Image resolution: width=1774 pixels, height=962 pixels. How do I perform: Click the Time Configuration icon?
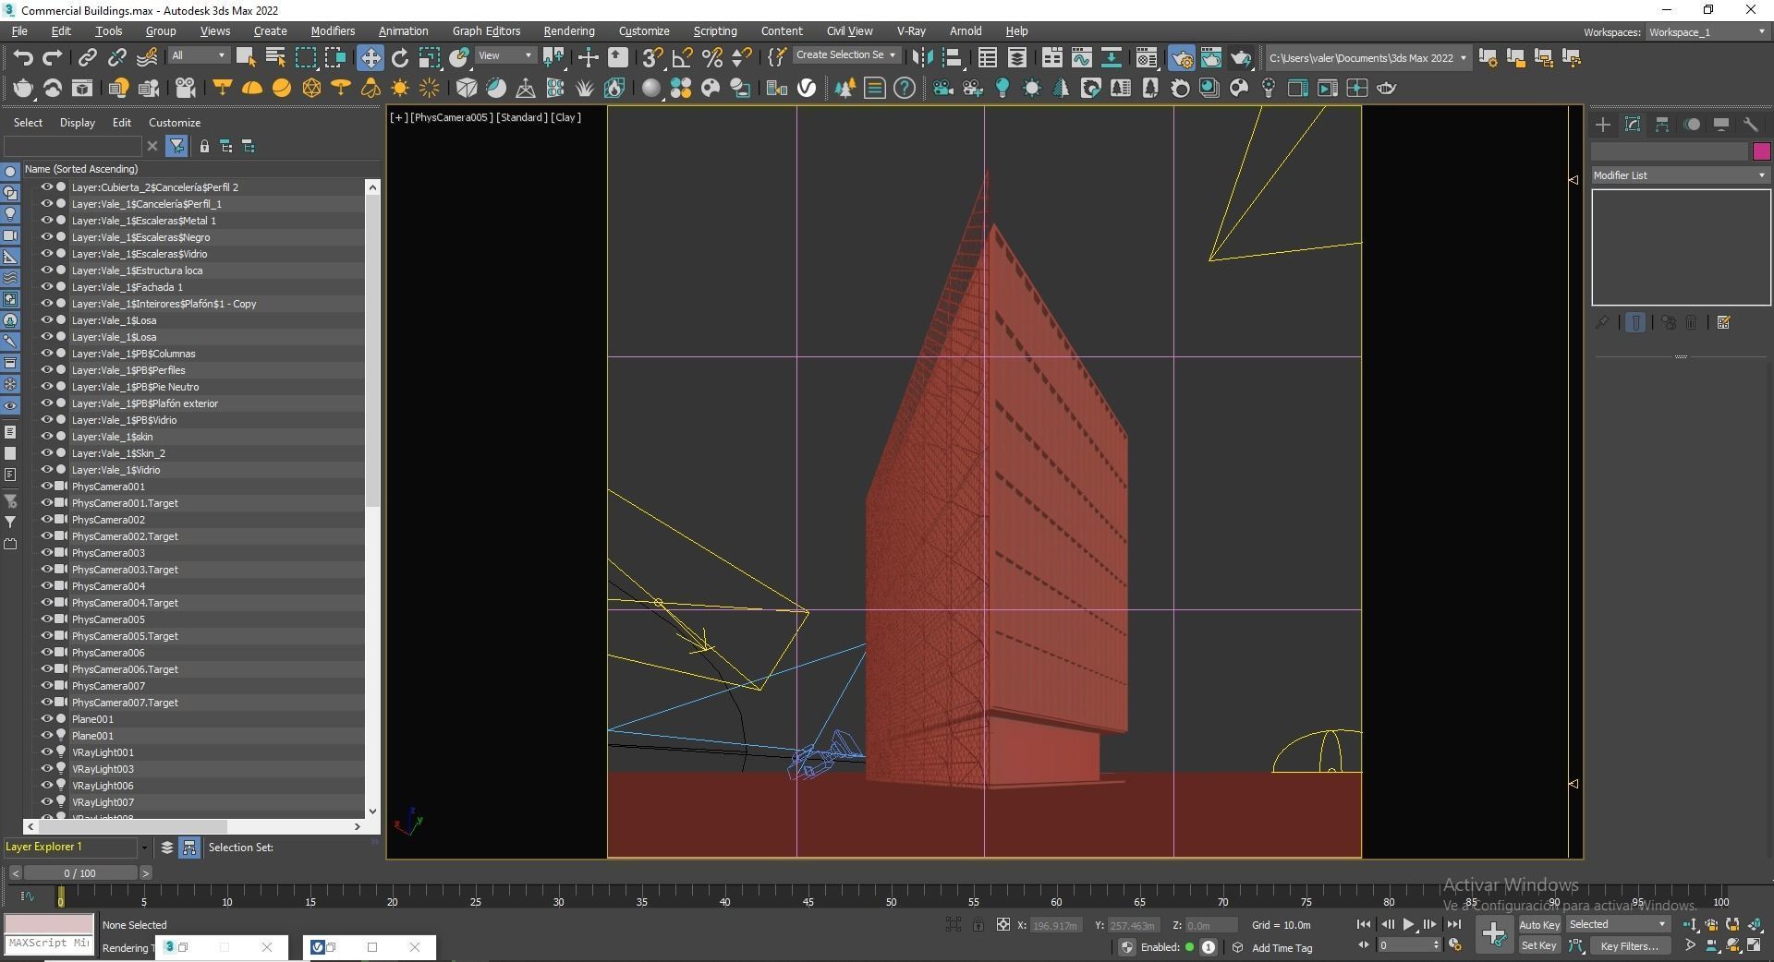(1455, 945)
